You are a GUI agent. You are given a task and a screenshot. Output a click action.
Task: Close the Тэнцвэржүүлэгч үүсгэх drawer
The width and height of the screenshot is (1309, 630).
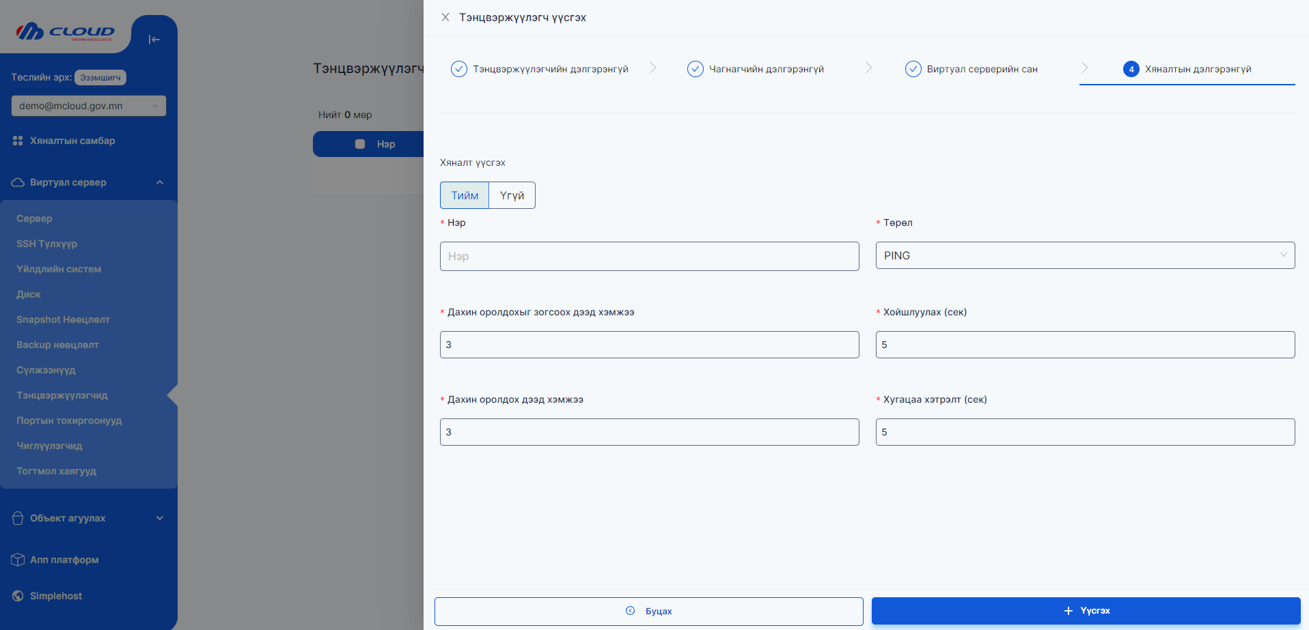pyautogui.click(x=445, y=17)
